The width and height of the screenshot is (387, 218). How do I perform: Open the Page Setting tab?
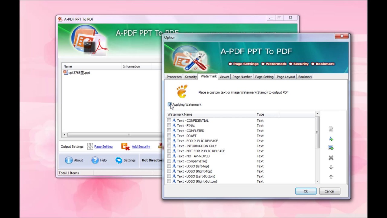264,77
